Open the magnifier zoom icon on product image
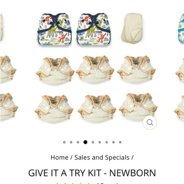Image resolution: width=184 pixels, height=184 pixels. (x=150, y=123)
